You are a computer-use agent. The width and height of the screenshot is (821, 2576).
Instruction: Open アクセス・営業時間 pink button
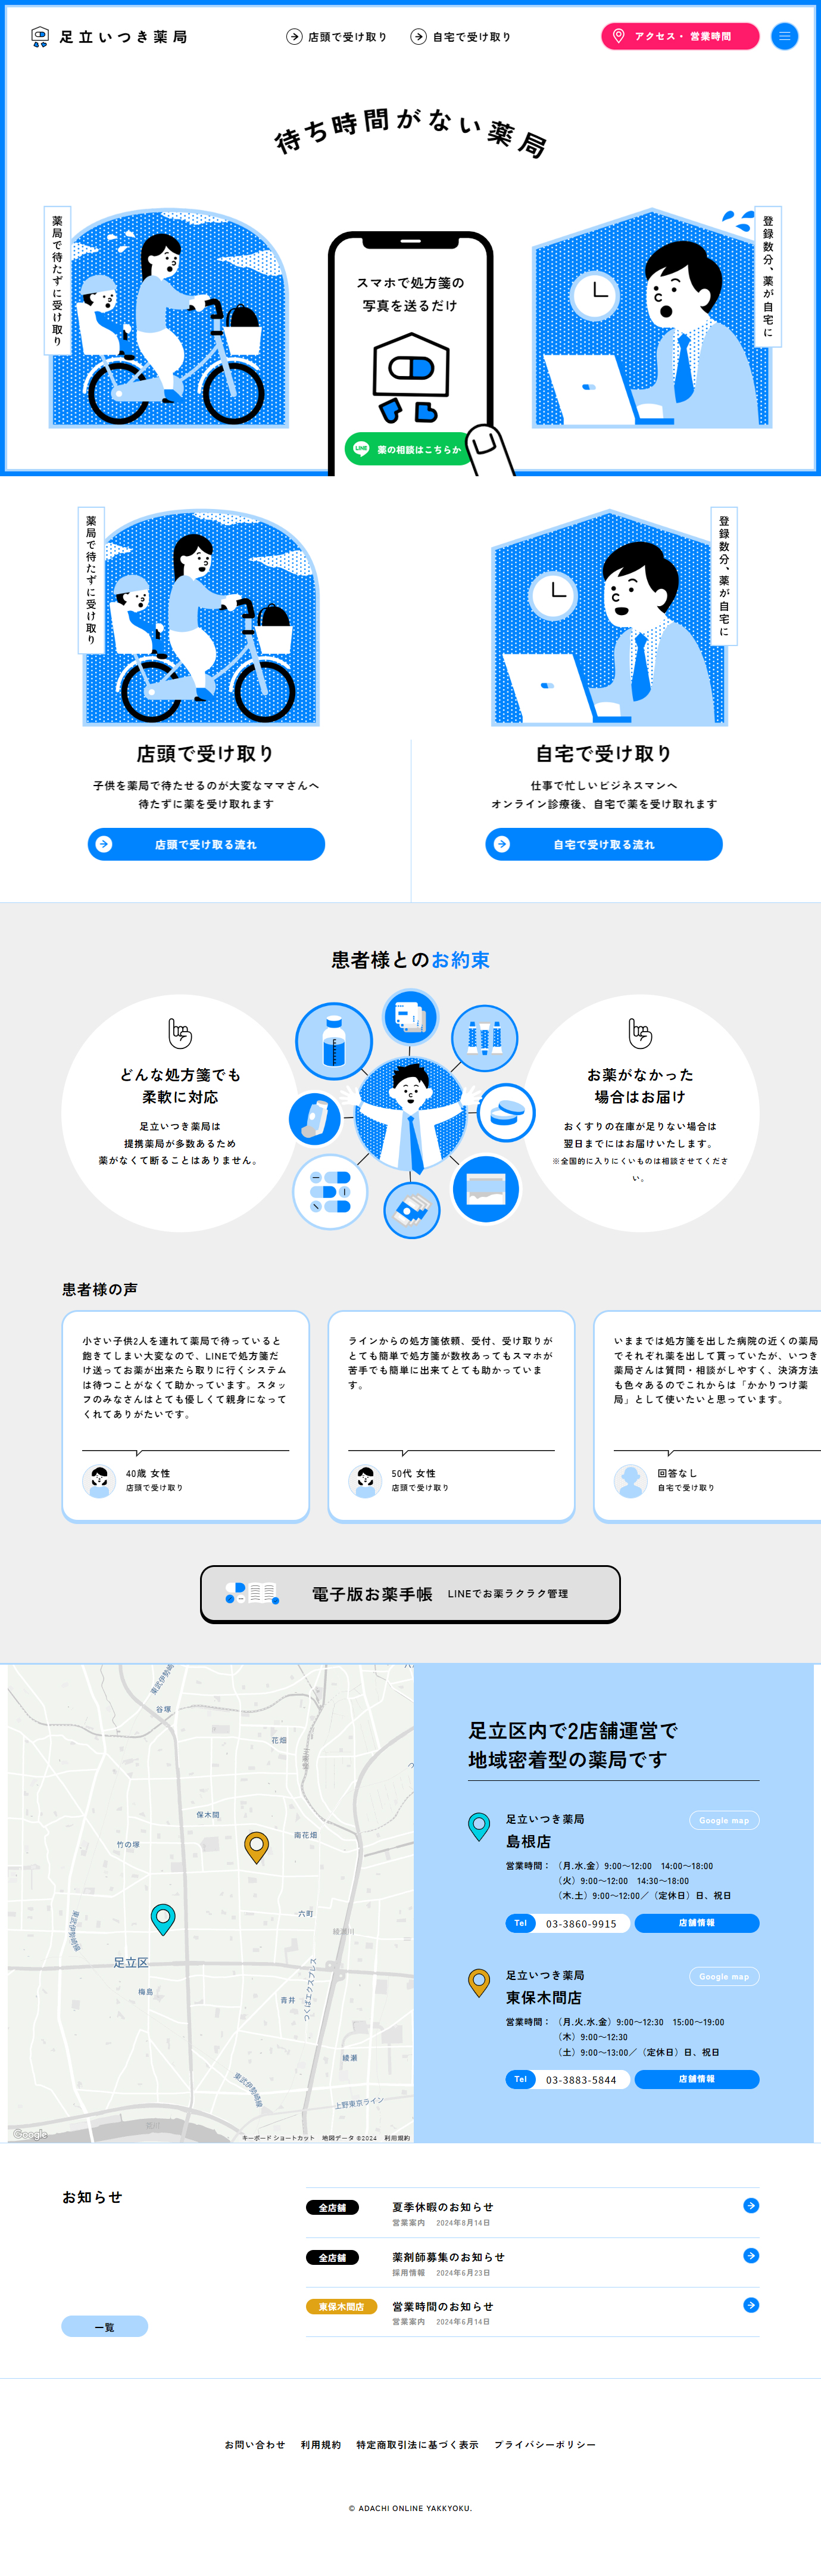click(680, 36)
